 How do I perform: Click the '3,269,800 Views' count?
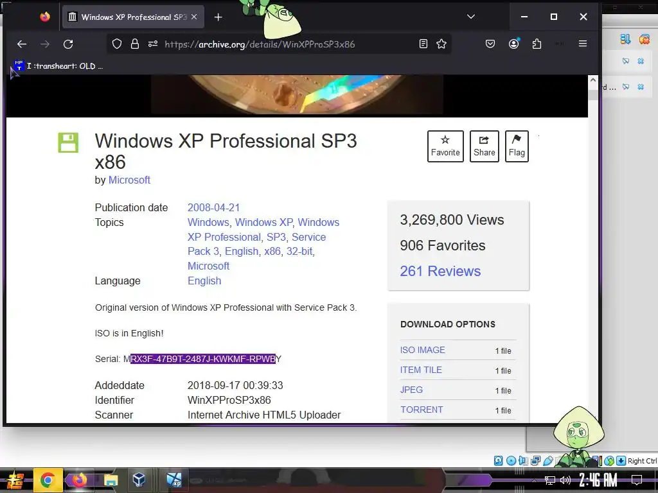(452, 220)
